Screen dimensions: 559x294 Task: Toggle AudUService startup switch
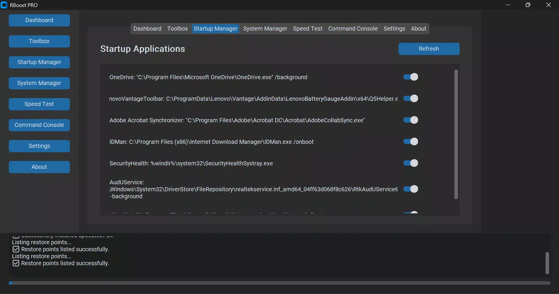tap(411, 189)
